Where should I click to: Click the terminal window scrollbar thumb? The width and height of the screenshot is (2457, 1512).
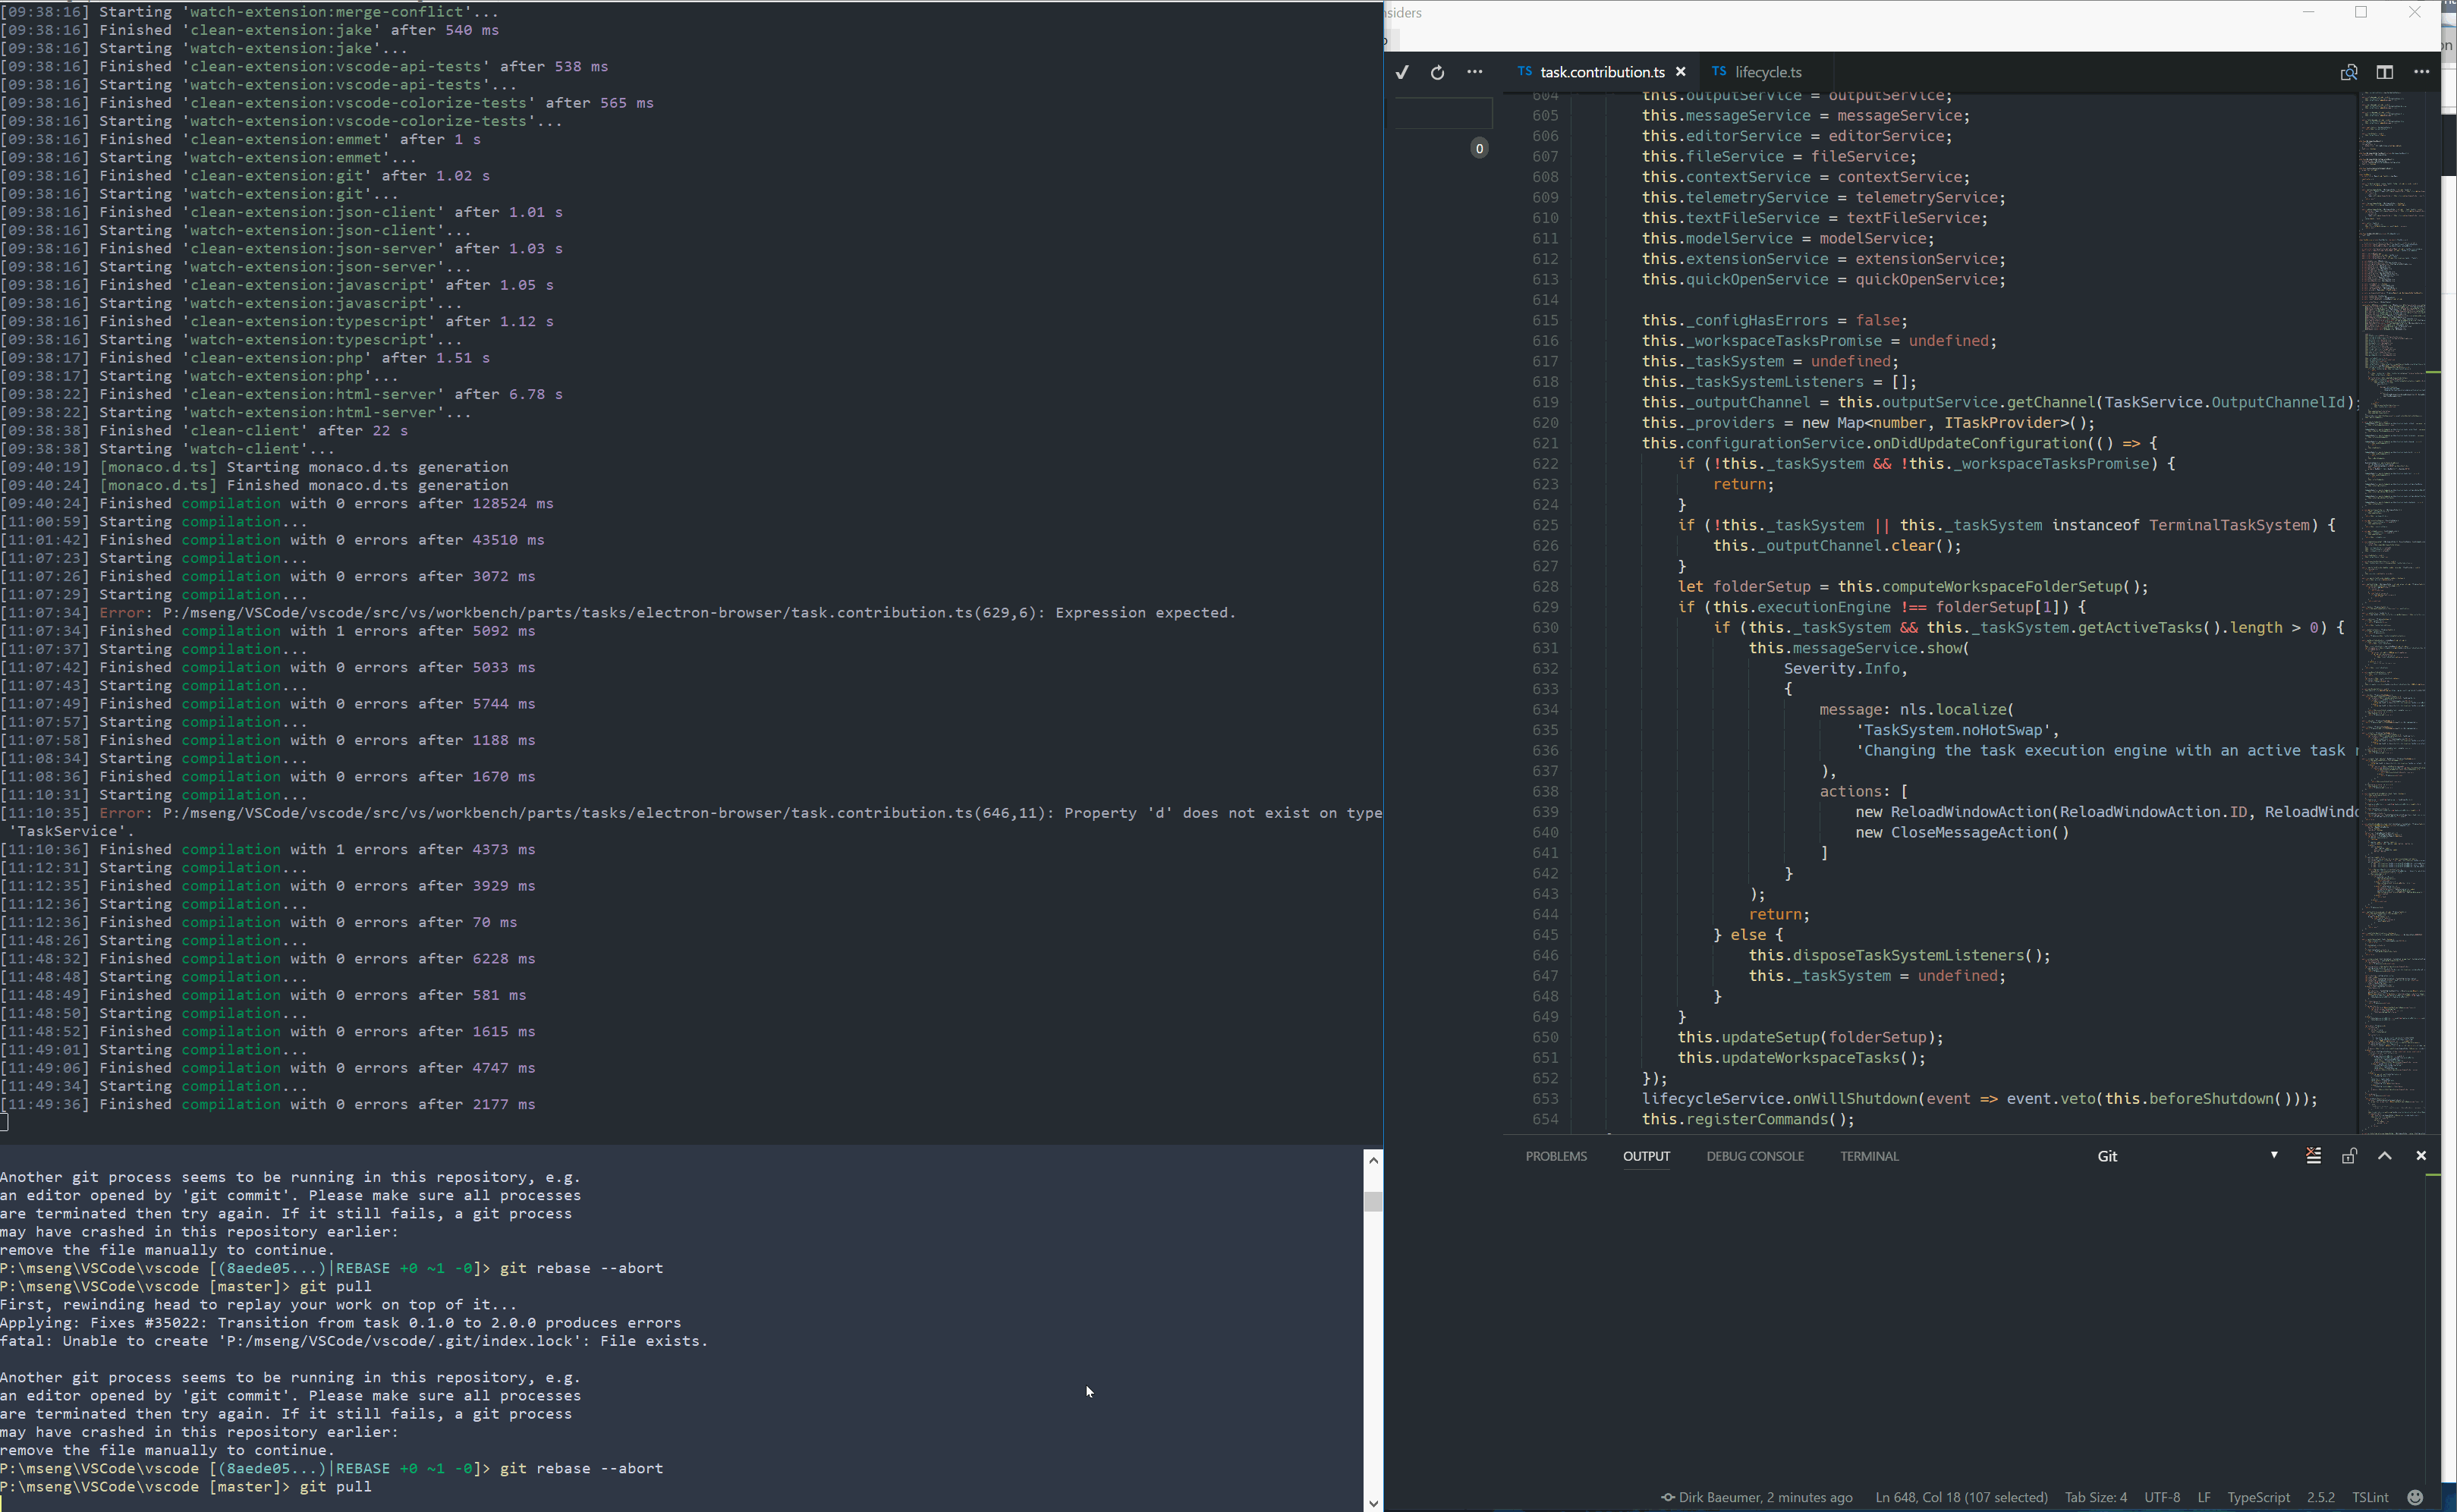[1373, 1201]
